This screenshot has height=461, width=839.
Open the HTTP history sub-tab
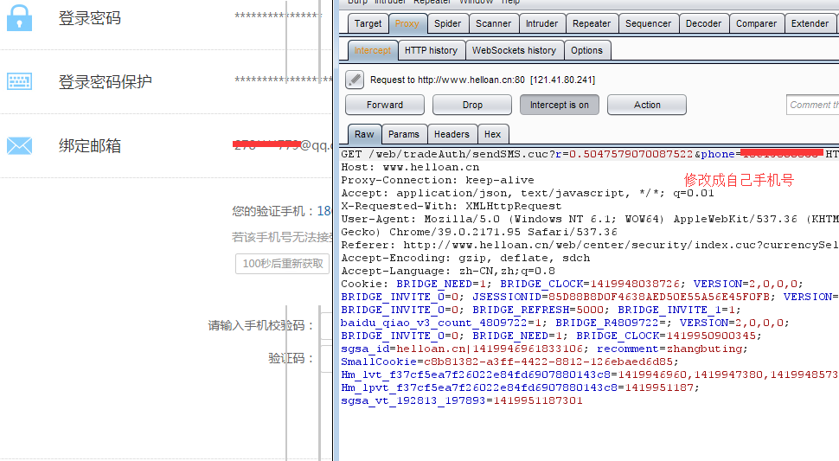[x=431, y=50]
